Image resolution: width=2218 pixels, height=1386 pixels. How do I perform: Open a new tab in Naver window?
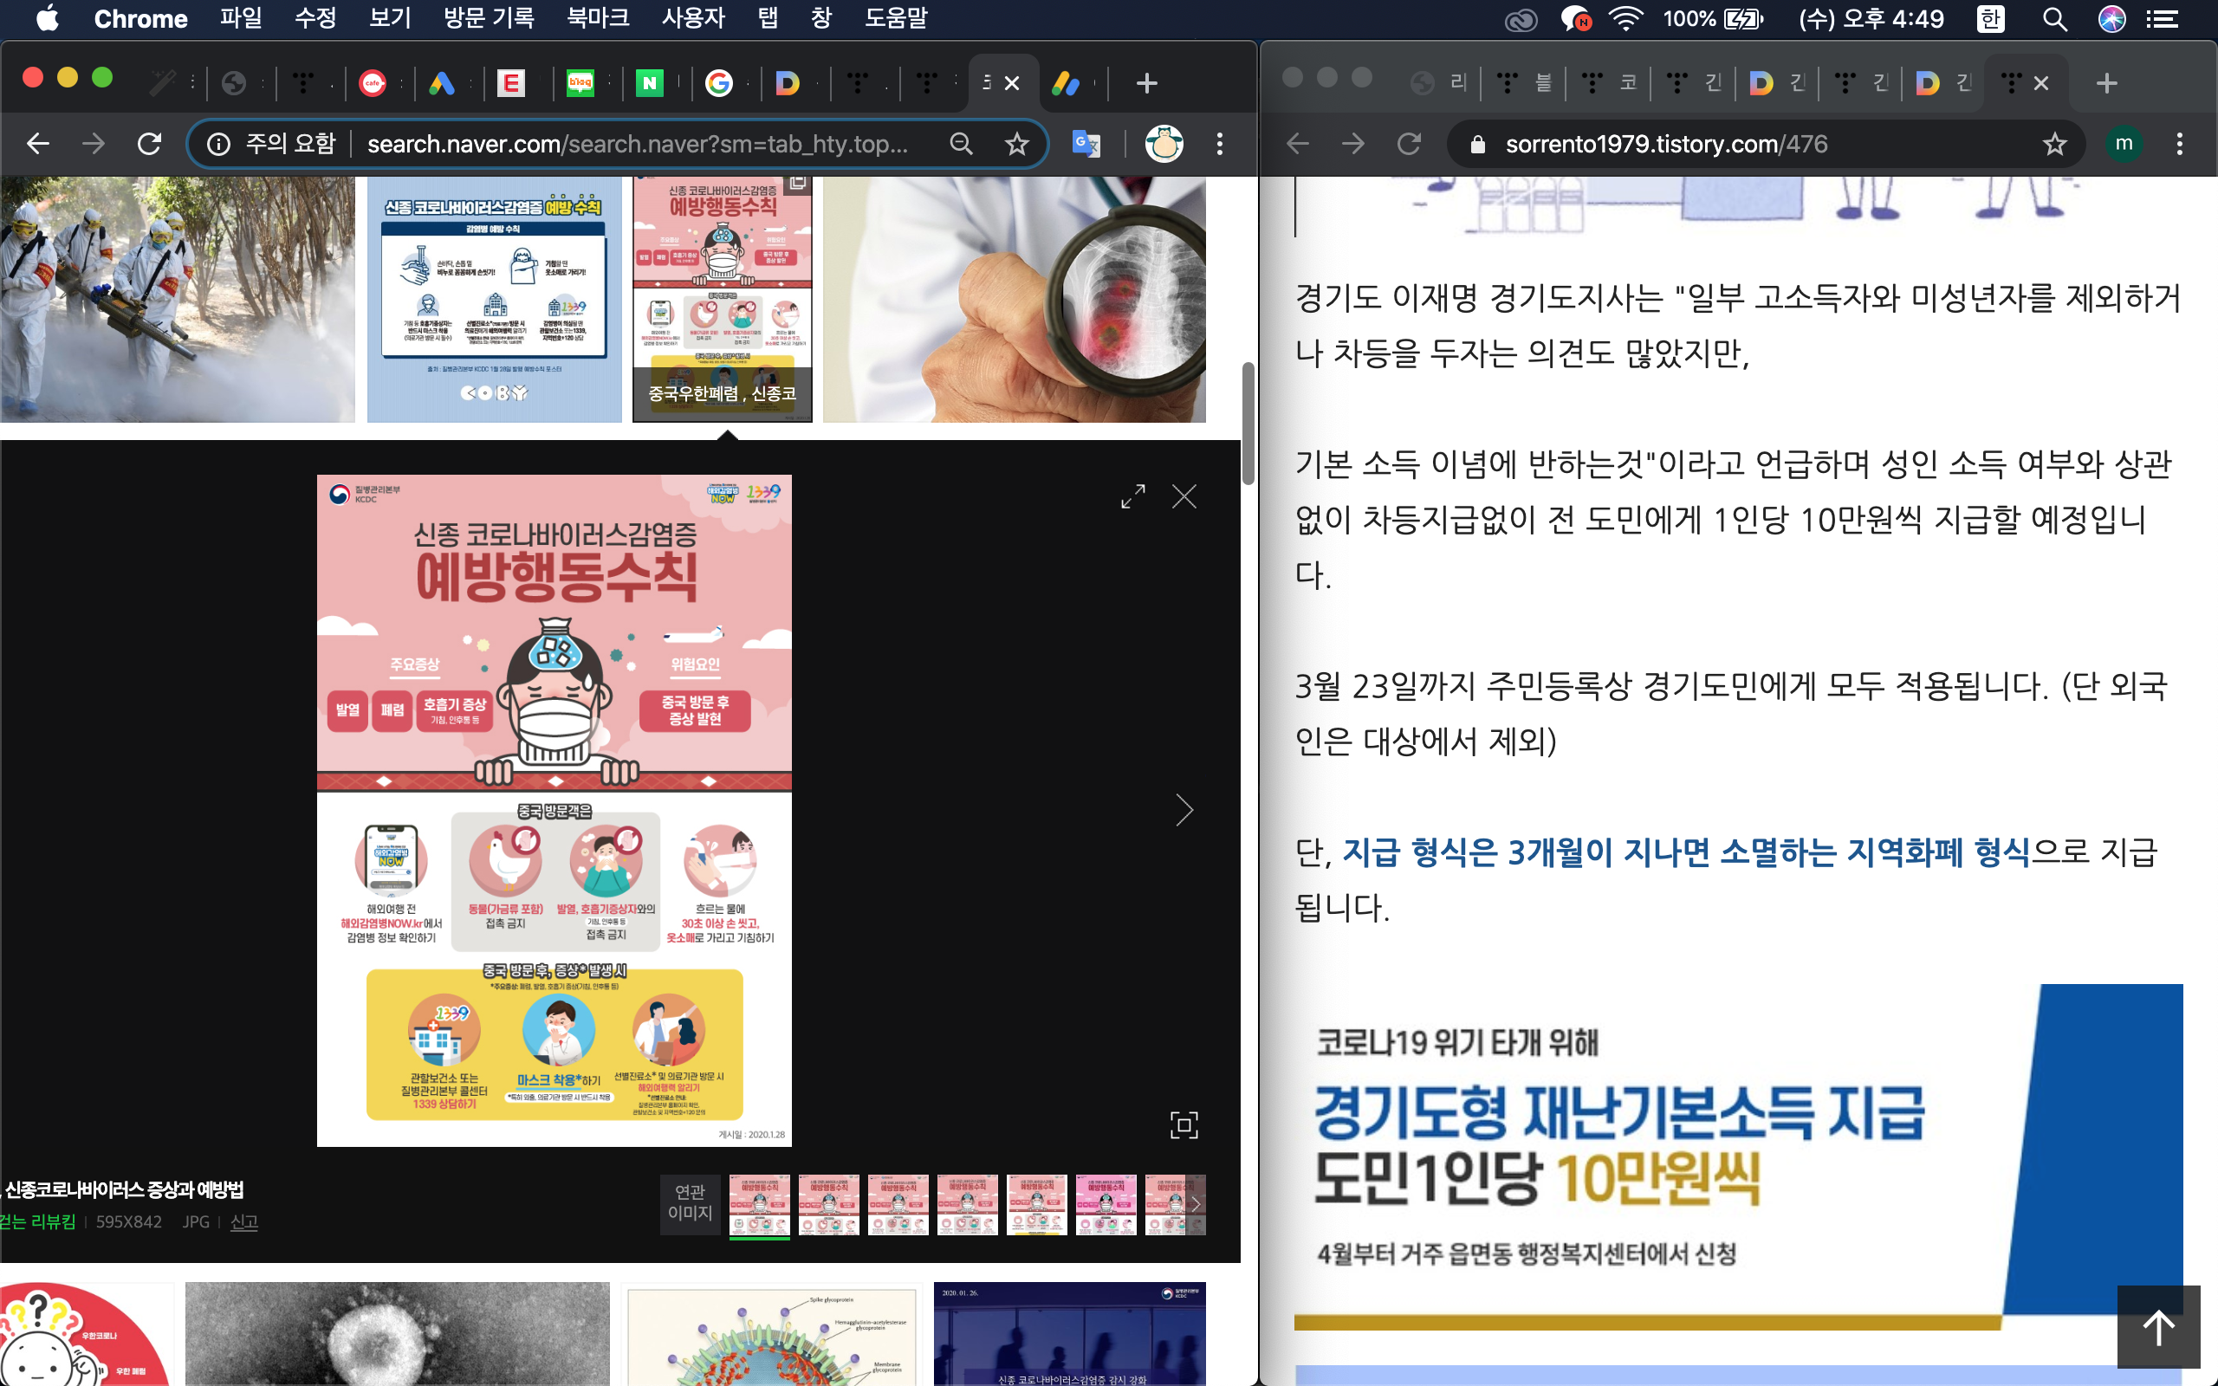pyautogui.click(x=1146, y=83)
